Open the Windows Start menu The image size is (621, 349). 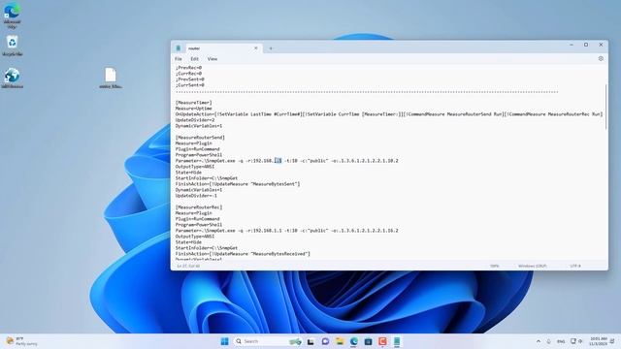224,341
